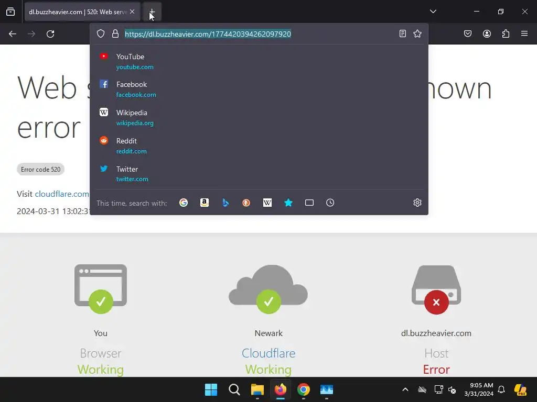The height and width of the screenshot is (402, 537).
Task: Close the dl.buzzheavier.com tab
Action: (x=132, y=12)
